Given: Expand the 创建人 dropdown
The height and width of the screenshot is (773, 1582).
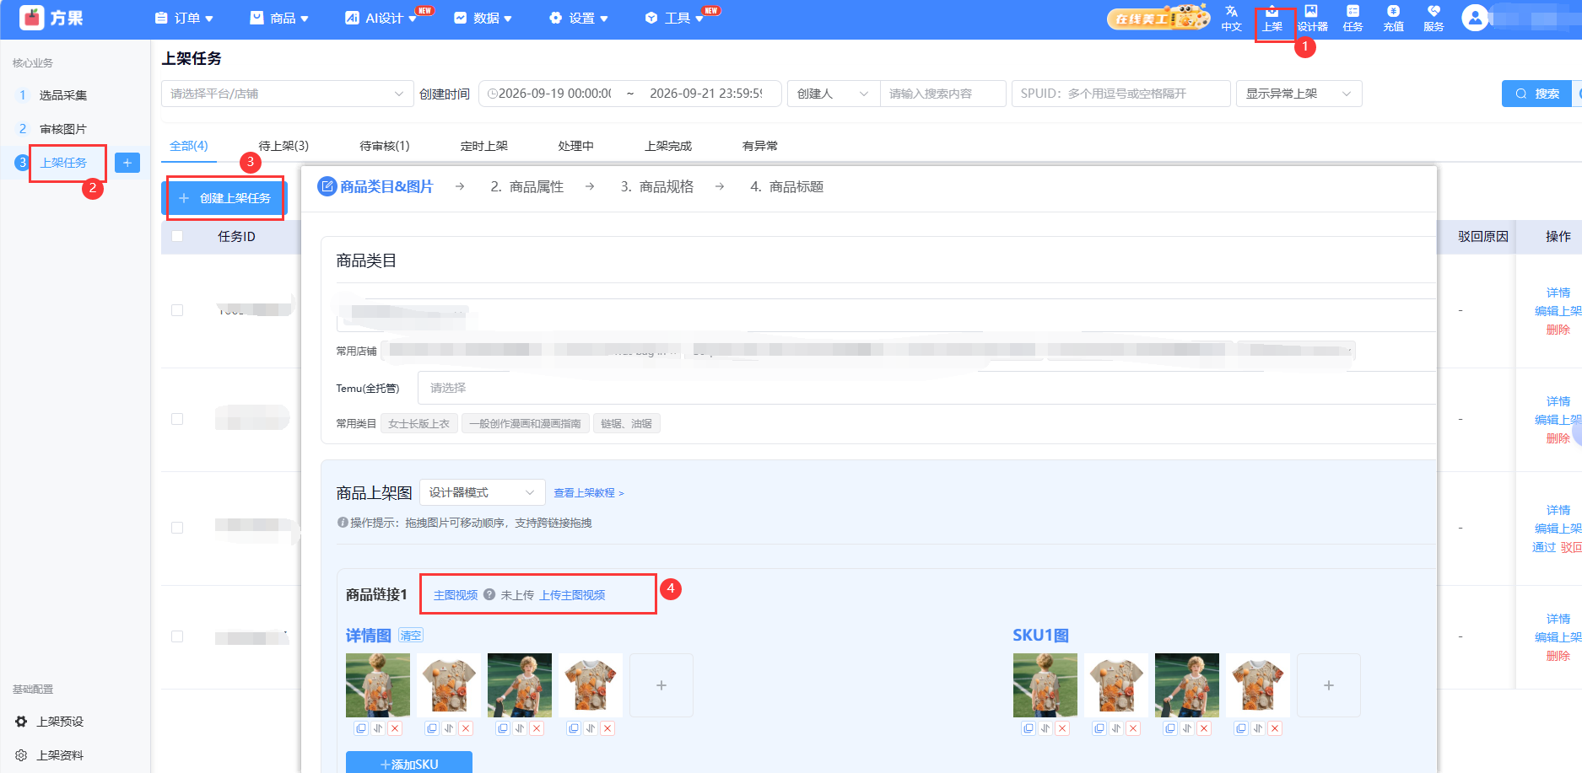Looking at the screenshot, I should [x=834, y=94].
